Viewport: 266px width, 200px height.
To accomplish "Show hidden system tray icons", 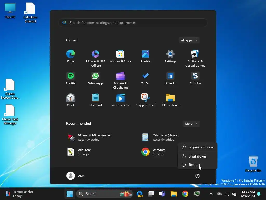I will [211, 194].
